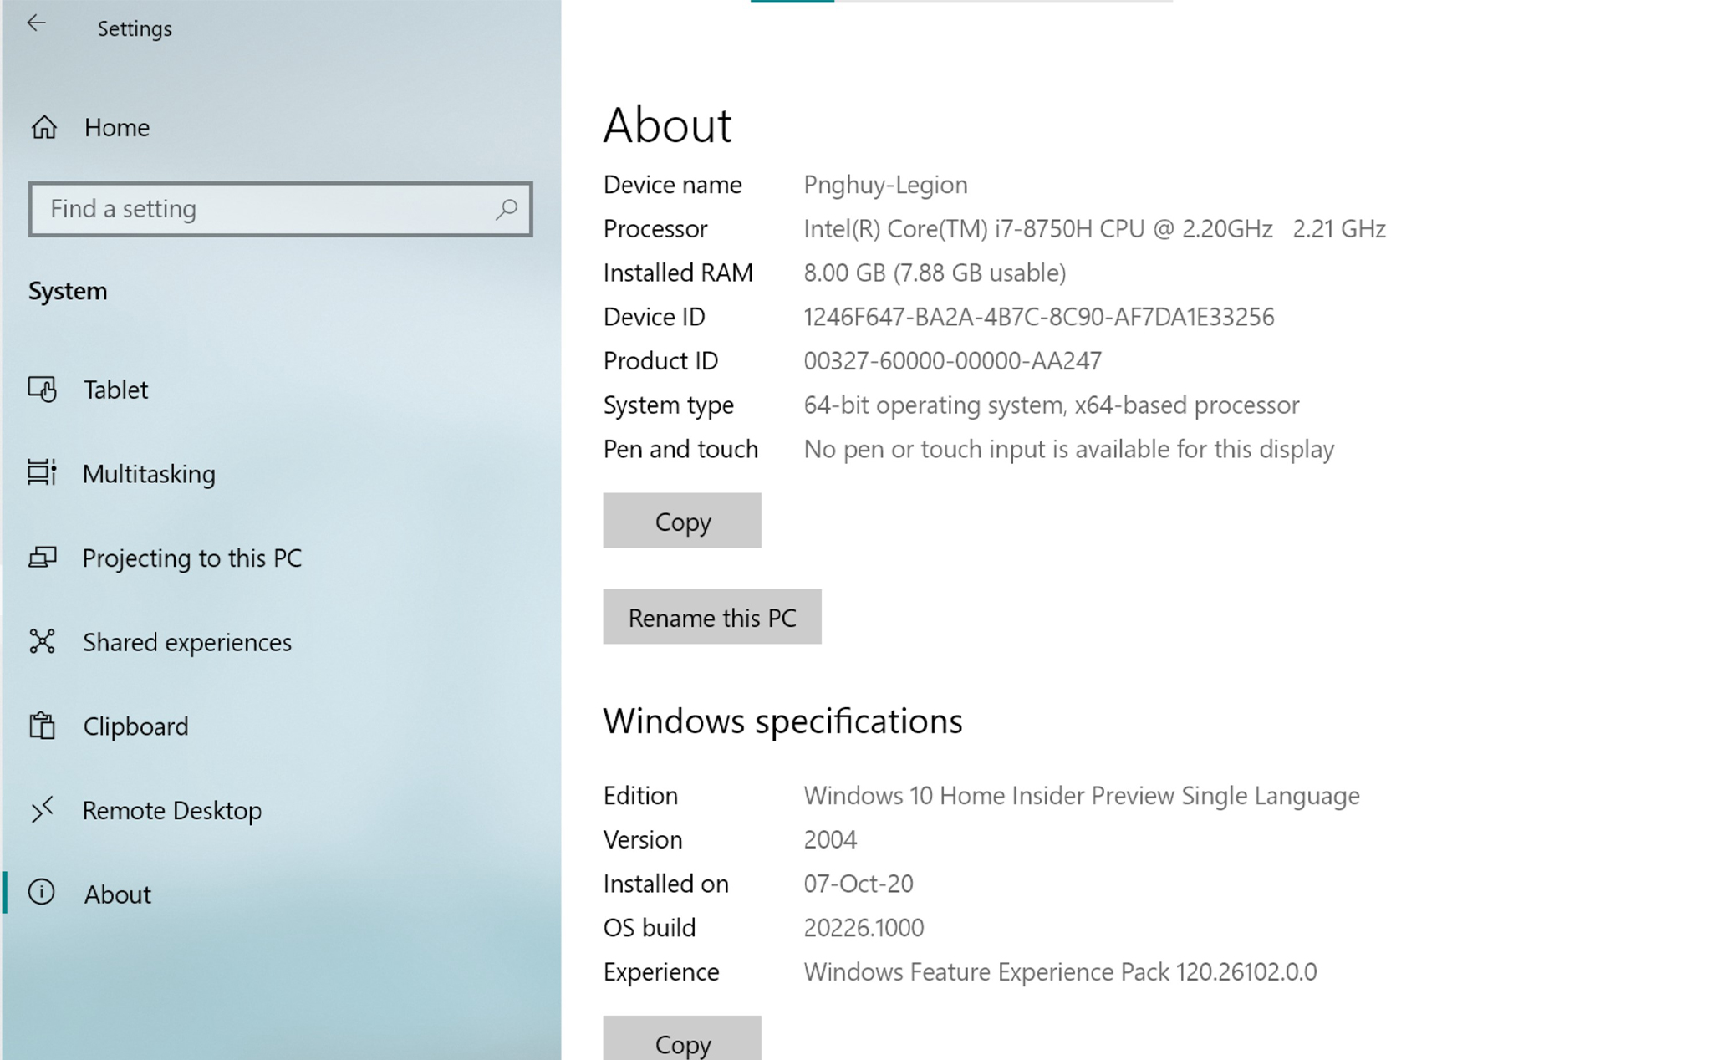
Task: Go to Home settings label
Action: (117, 128)
